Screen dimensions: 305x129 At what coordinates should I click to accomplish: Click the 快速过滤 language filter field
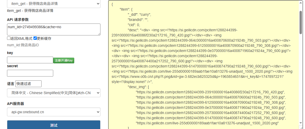[28, 84]
